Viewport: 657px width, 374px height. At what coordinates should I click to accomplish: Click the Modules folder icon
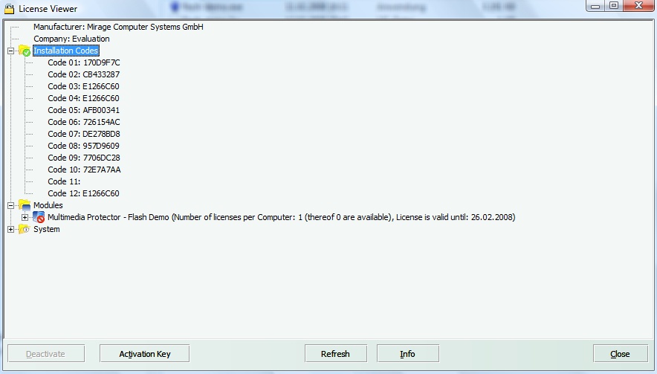(x=25, y=206)
